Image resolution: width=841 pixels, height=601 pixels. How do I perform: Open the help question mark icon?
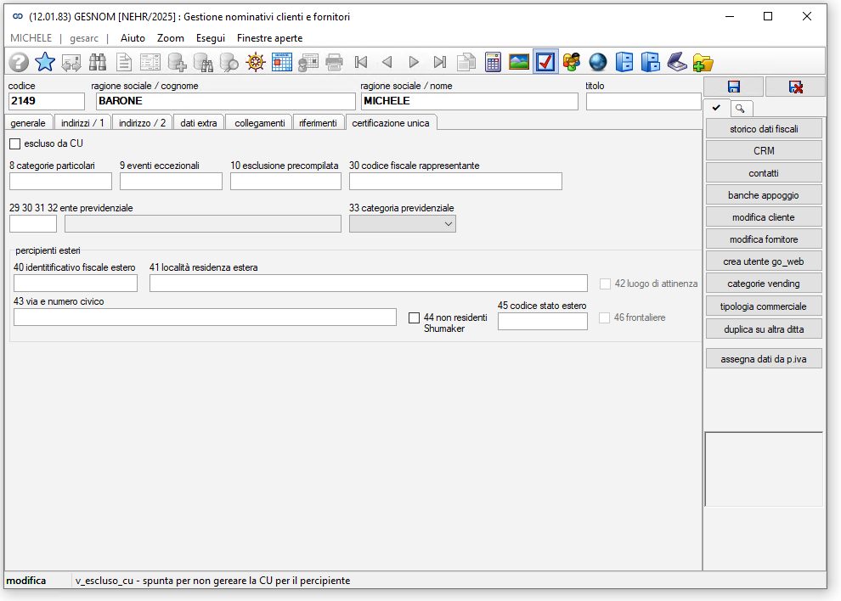(x=19, y=62)
